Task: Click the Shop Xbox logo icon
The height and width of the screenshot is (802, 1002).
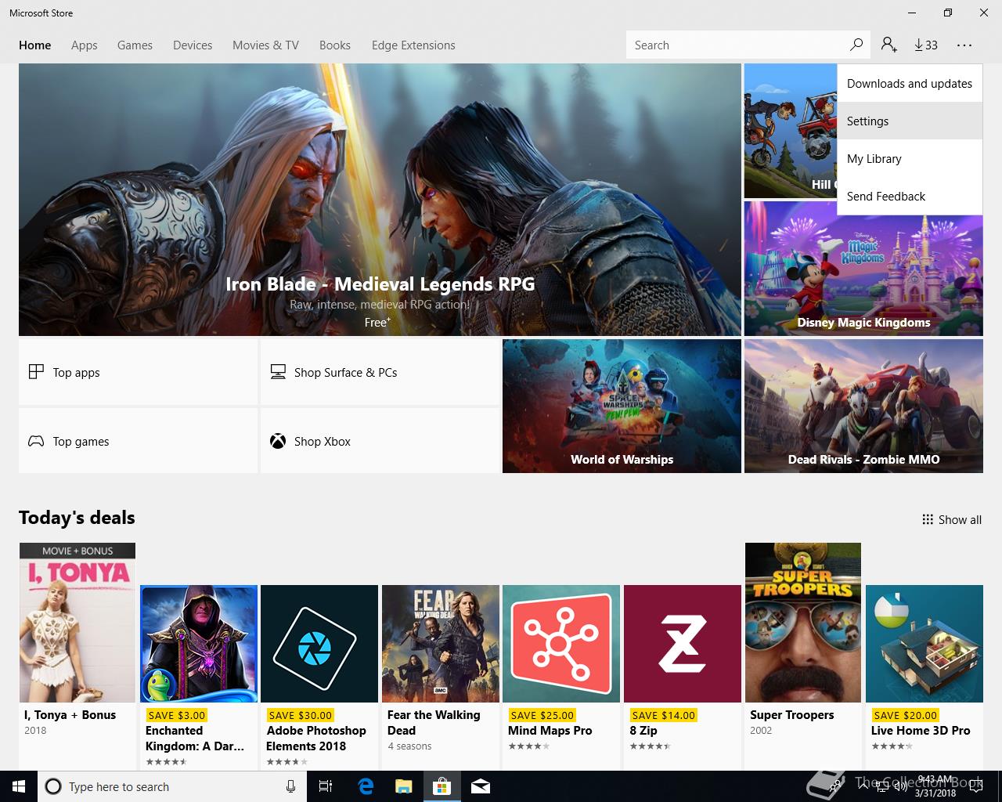Action: coord(278,441)
